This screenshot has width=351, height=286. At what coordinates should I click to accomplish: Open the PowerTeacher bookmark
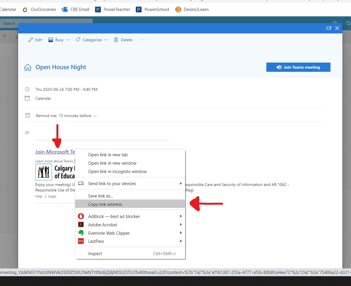(x=113, y=10)
